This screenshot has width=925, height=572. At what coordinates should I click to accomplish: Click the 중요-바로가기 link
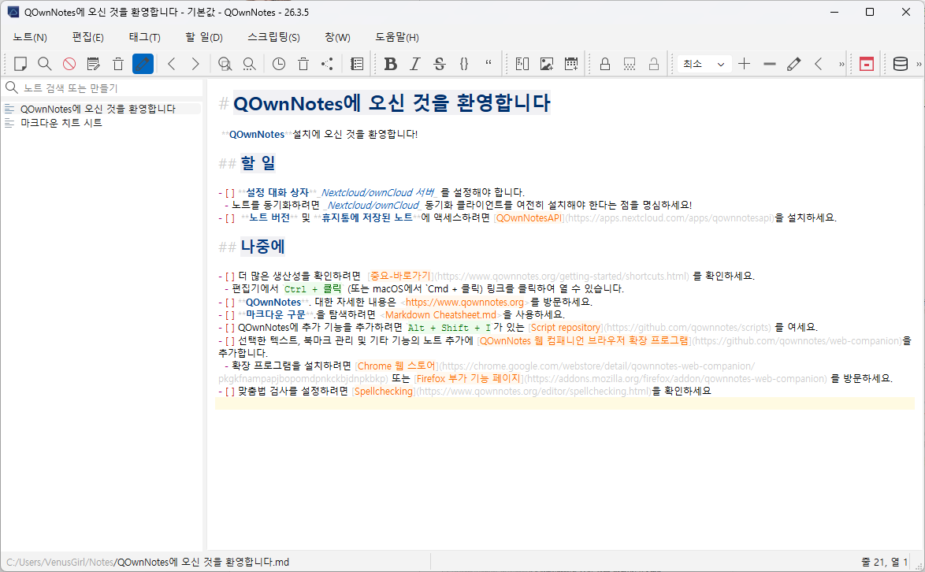pos(400,276)
